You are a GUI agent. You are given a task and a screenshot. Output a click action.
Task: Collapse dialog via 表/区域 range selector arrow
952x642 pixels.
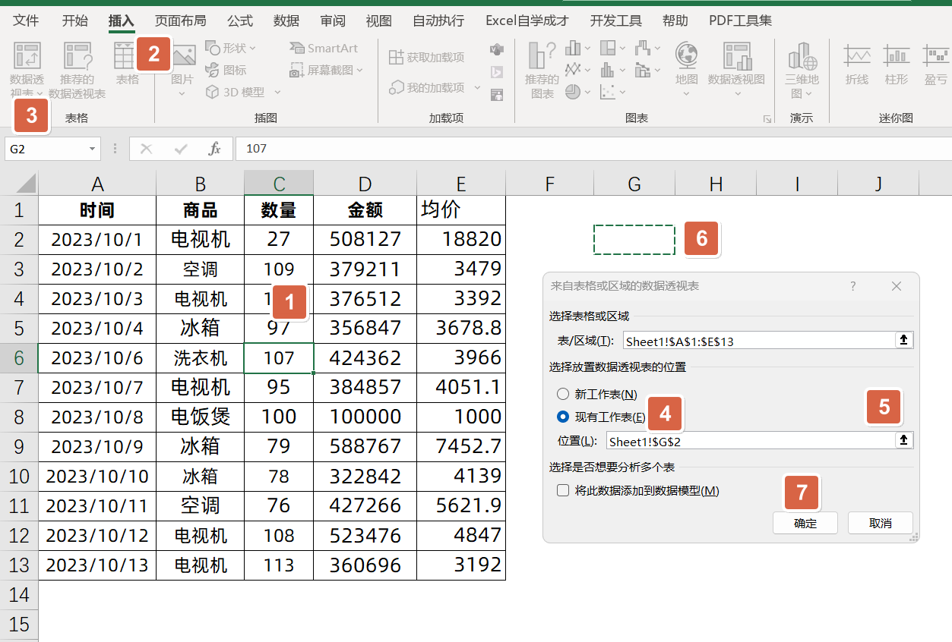(904, 340)
